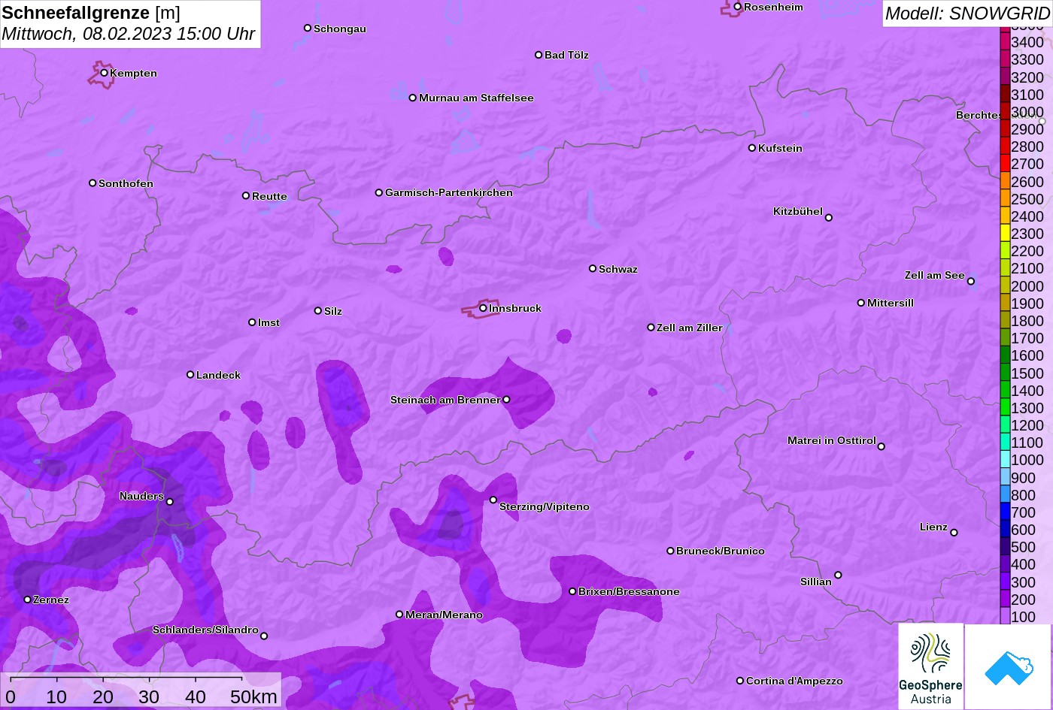
Task: Click the Cortina d'Ampezzo label
Action: (794, 681)
